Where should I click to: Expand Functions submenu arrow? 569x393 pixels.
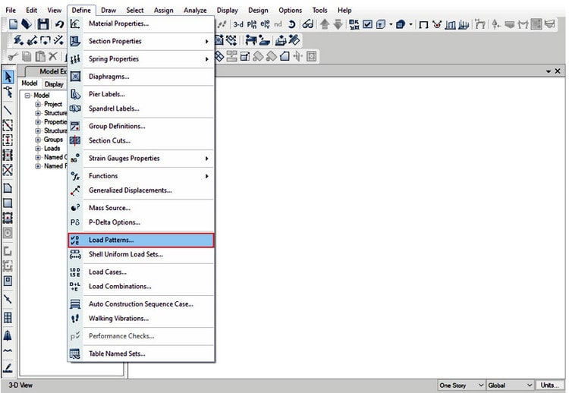click(207, 176)
